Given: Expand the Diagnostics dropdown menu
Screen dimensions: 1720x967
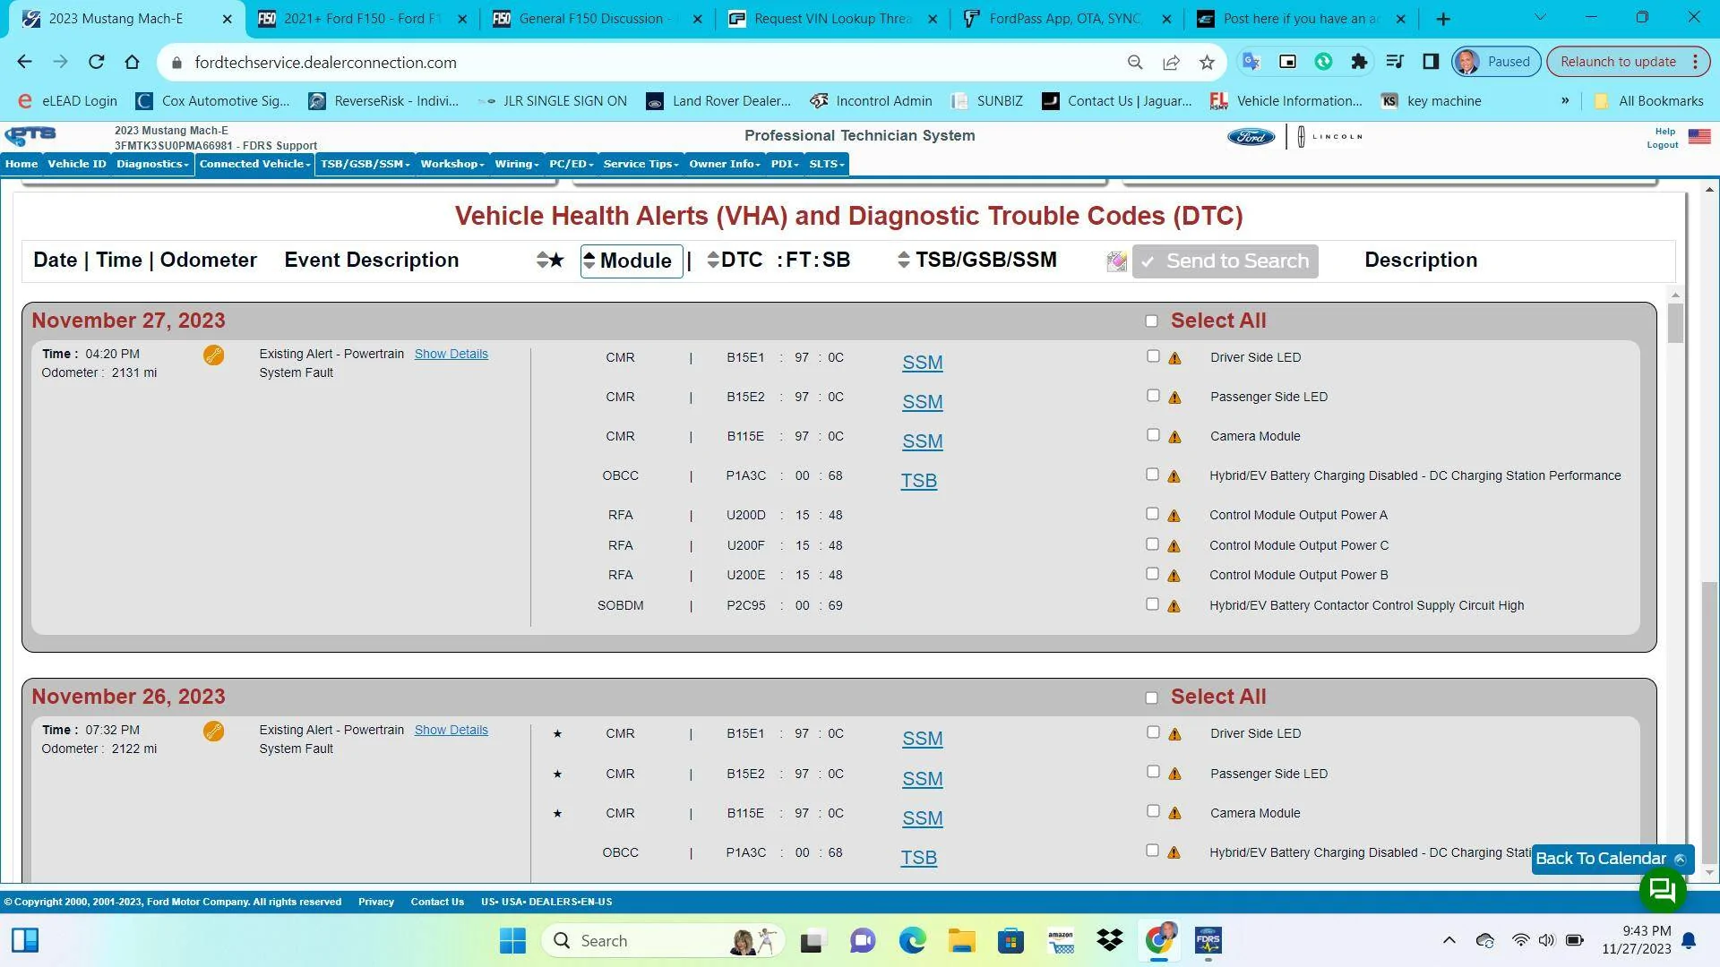Looking at the screenshot, I should click(152, 164).
